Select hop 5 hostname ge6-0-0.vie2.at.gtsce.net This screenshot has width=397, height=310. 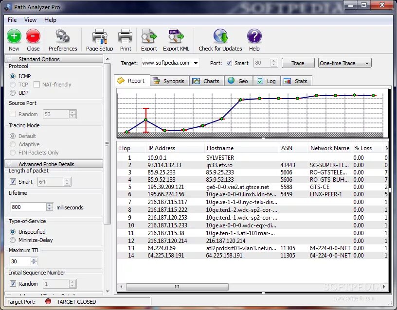coord(237,187)
